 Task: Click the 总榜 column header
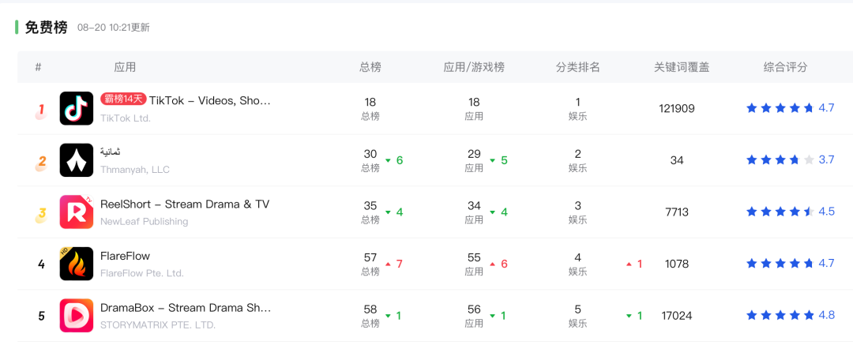[370, 67]
